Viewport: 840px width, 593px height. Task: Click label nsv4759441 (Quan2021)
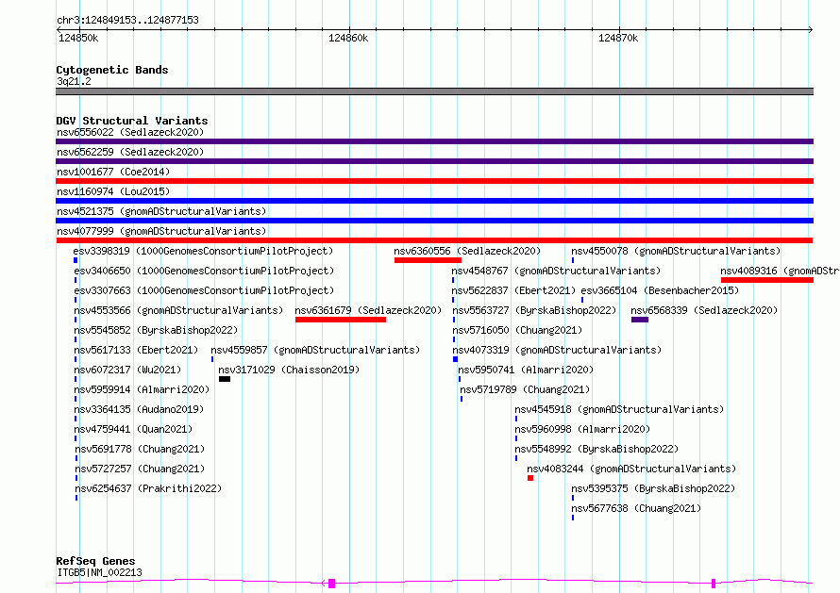133,429
